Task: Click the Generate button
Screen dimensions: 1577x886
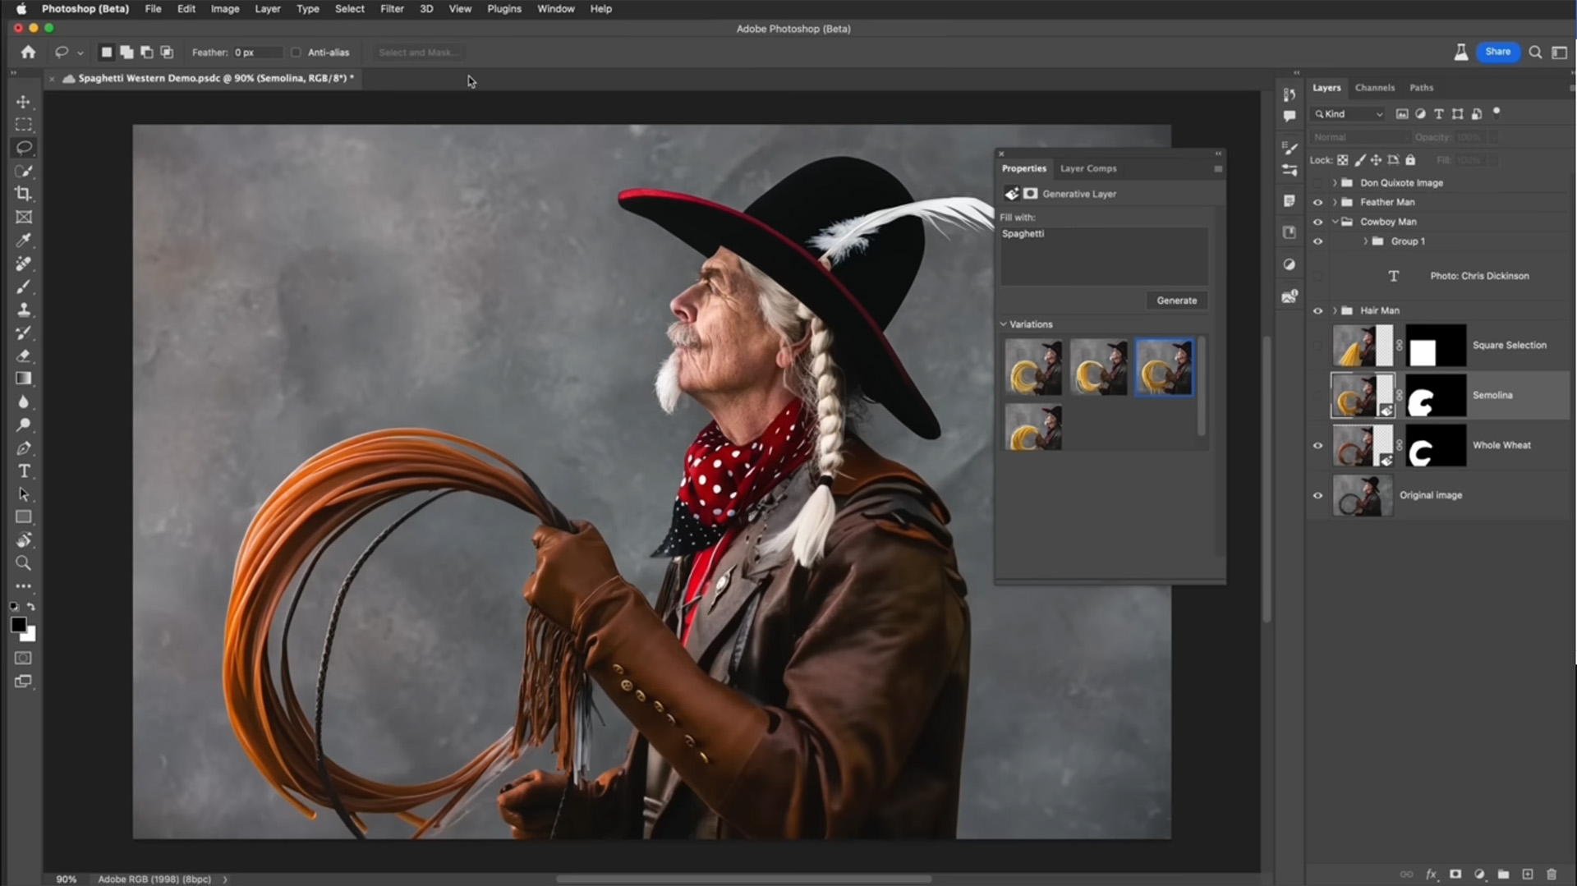Action: coord(1176,301)
